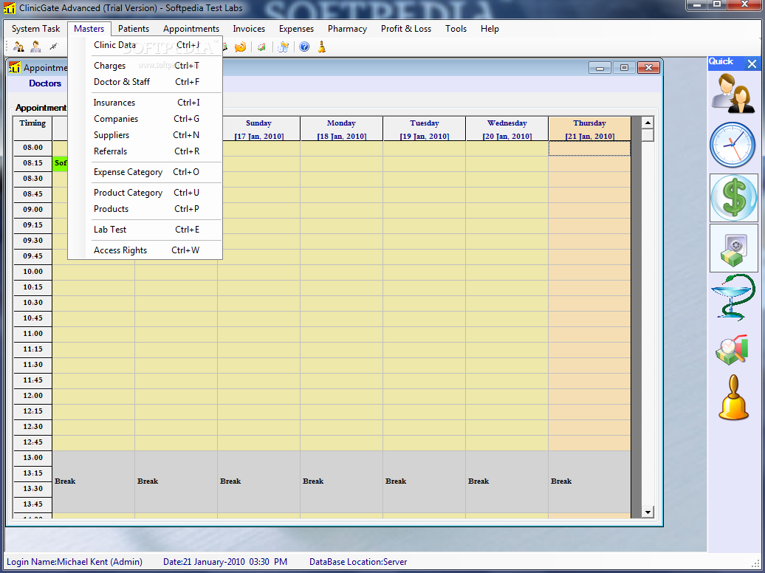Open Access Rights from Masters menu
Viewport: 765px width, 573px height.
[x=145, y=250]
